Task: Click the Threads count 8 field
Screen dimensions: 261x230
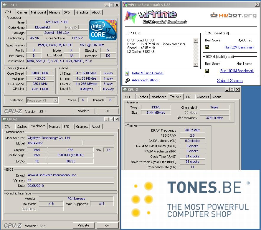Action: coord(110,100)
